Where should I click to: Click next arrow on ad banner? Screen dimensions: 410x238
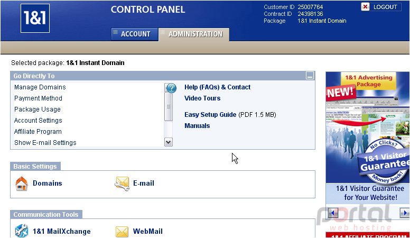pyautogui.click(x=405, y=213)
